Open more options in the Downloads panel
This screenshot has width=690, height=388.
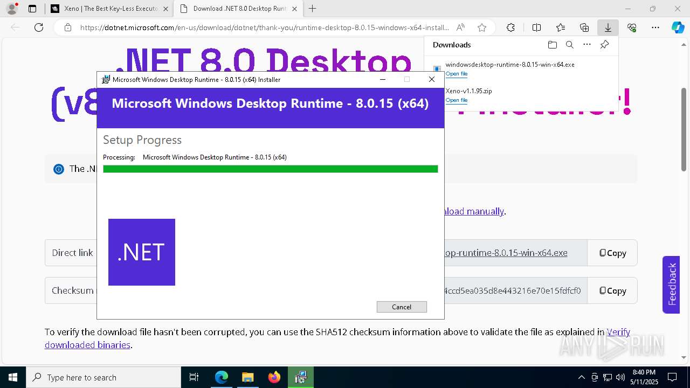(x=587, y=45)
